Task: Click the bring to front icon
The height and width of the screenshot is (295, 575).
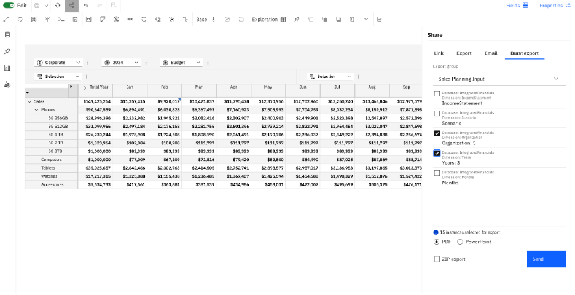Action: (x=324, y=20)
